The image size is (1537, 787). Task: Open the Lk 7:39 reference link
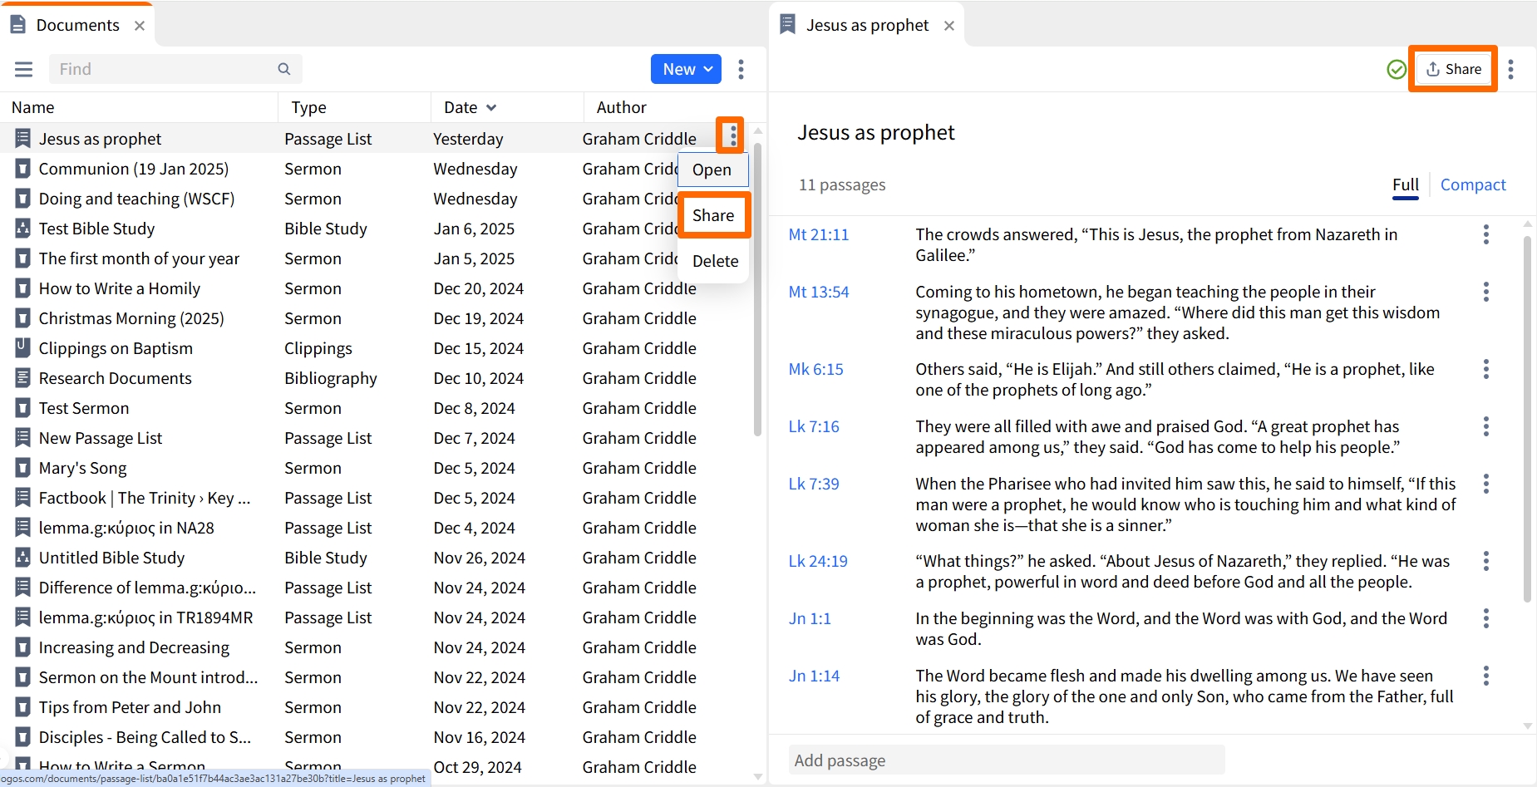pos(814,484)
